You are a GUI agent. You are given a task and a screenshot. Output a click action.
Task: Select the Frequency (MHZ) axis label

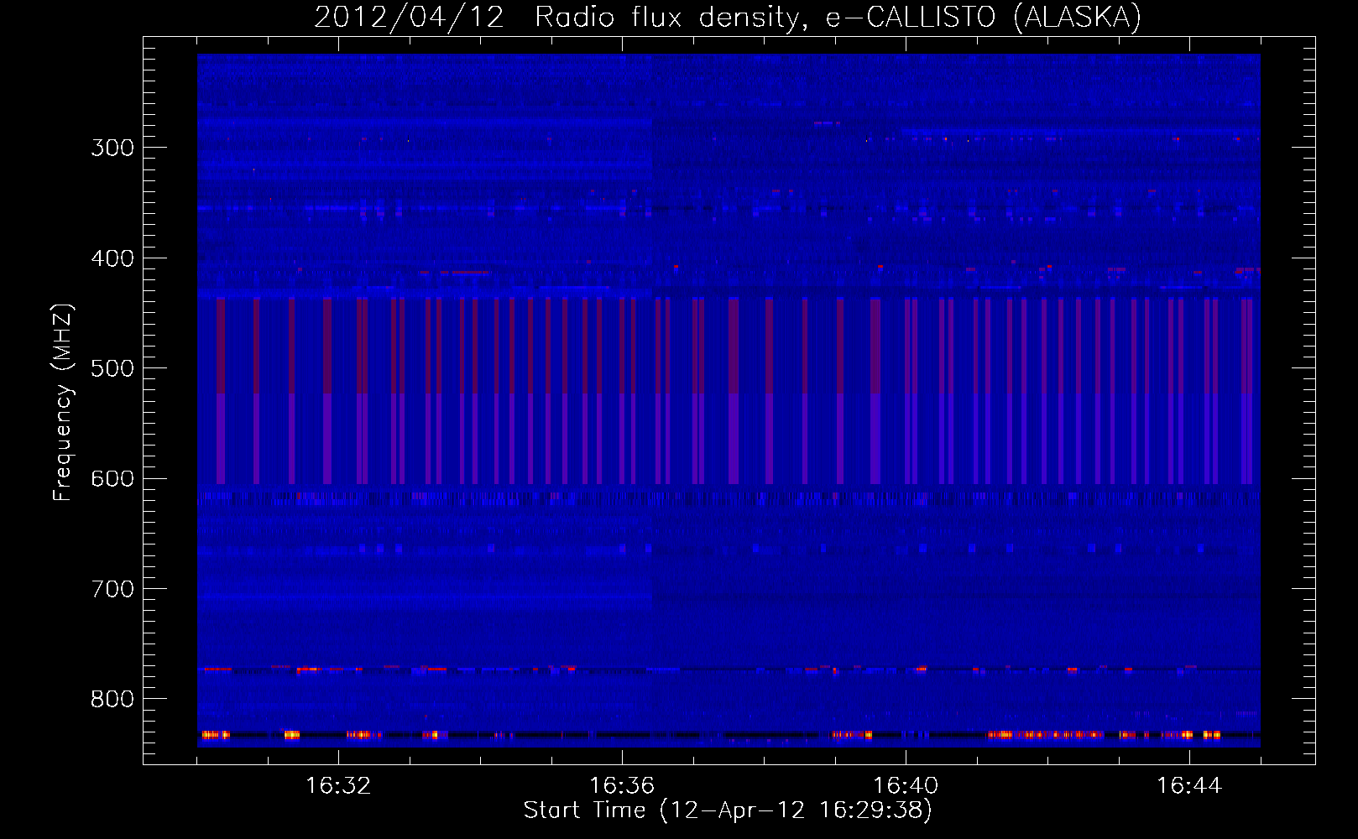coord(63,402)
